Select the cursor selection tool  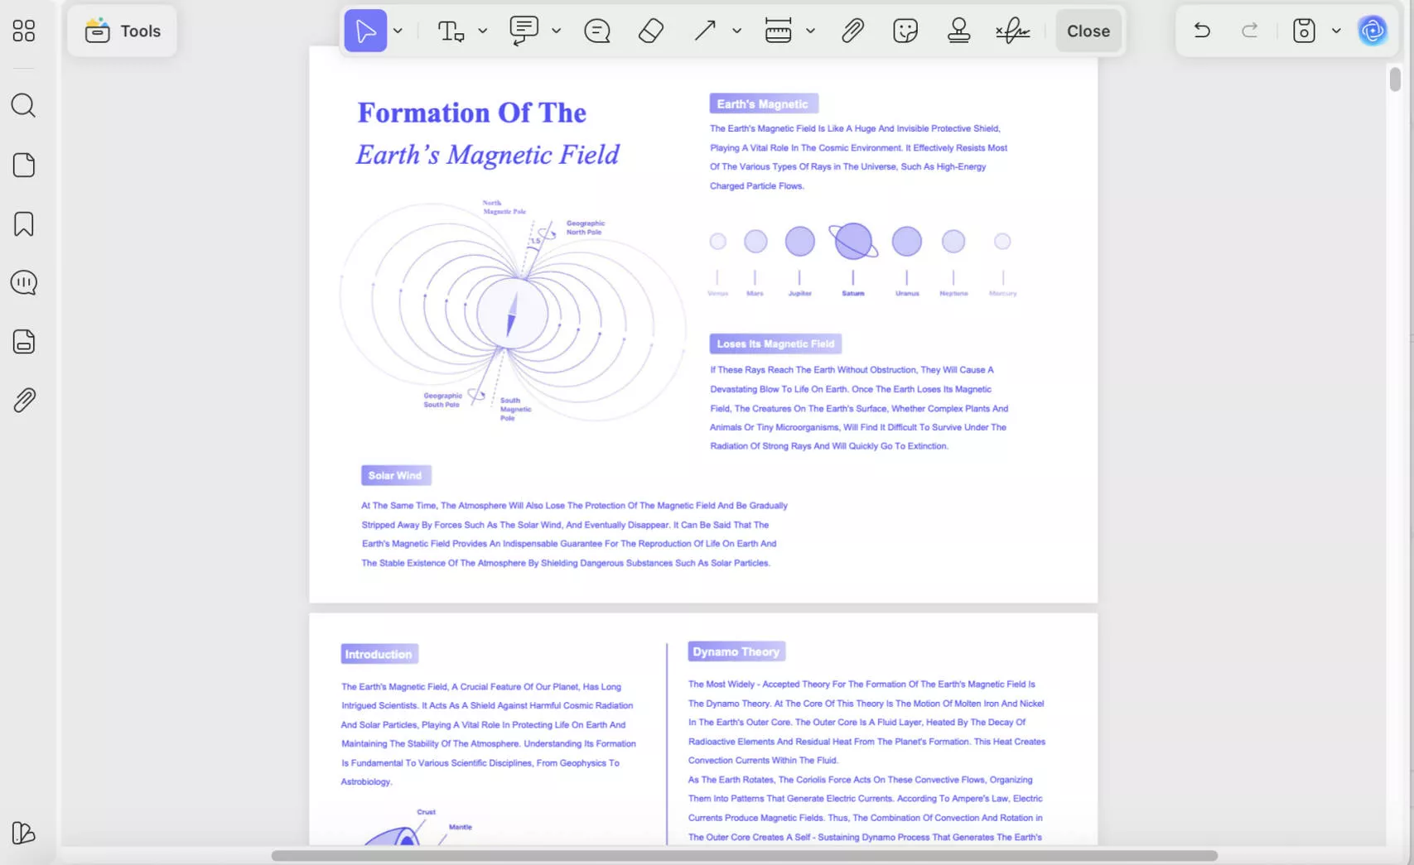(x=365, y=31)
